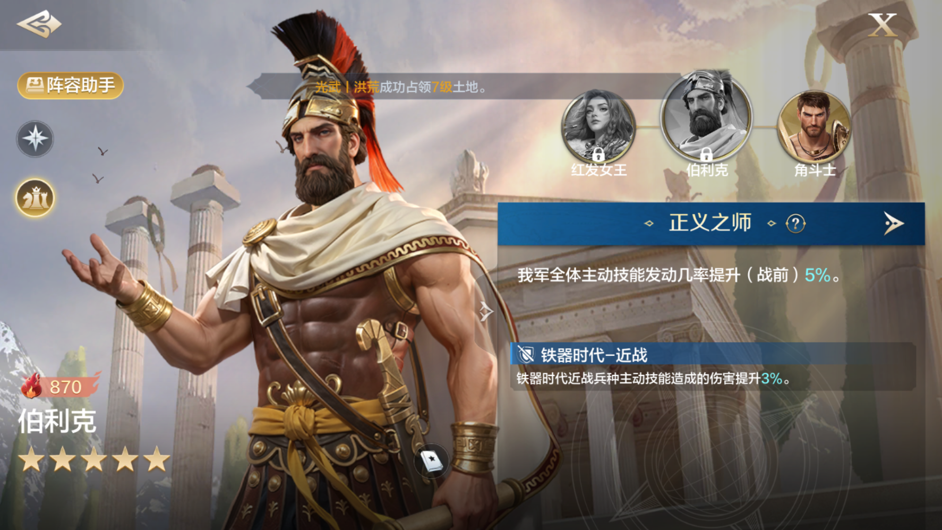Tap the back arrow icon
Image resolution: width=942 pixels, height=530 pixels.
click(x=39, y=24)
